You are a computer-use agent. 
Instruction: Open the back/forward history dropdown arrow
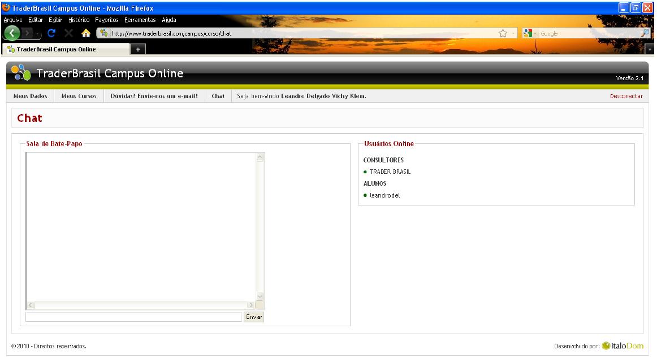37,33
